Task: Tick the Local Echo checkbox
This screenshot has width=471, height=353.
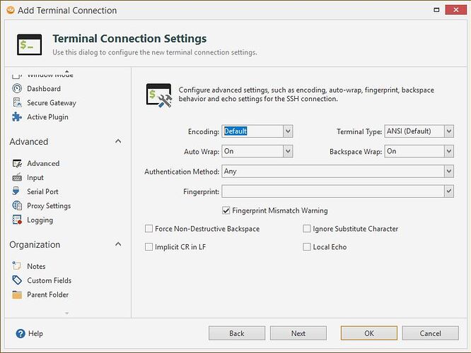Action: pyautogui.click(x=307, y=247)
